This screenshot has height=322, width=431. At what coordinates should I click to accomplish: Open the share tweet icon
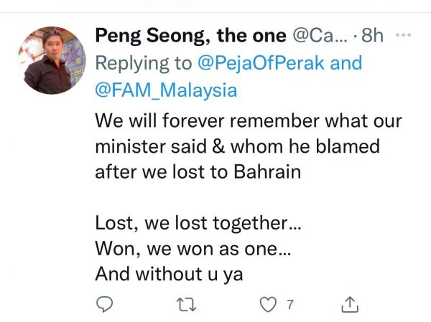(349, 305)
